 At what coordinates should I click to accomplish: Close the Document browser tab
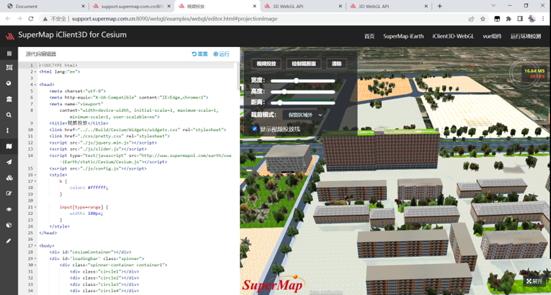(83, 6)
